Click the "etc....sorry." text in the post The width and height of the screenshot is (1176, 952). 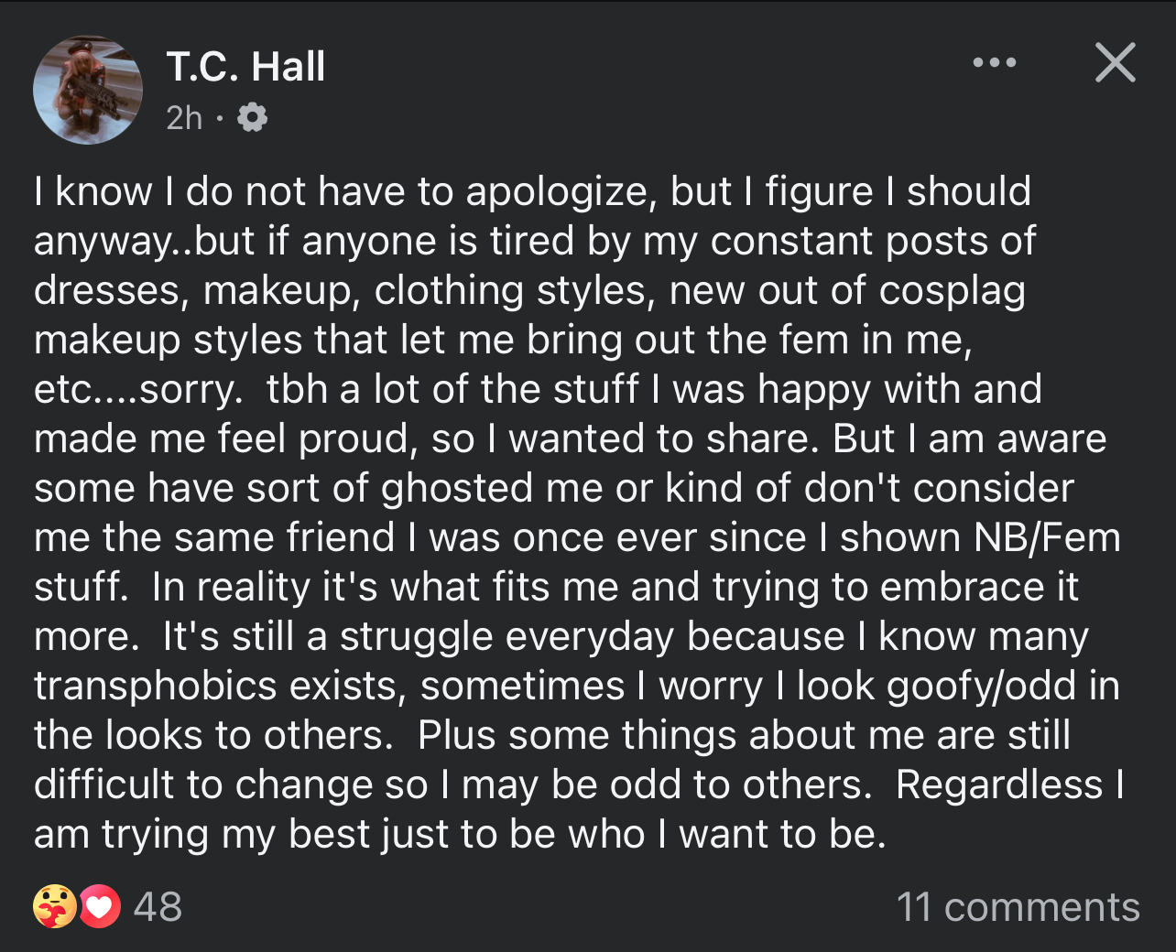click(138, 390)
